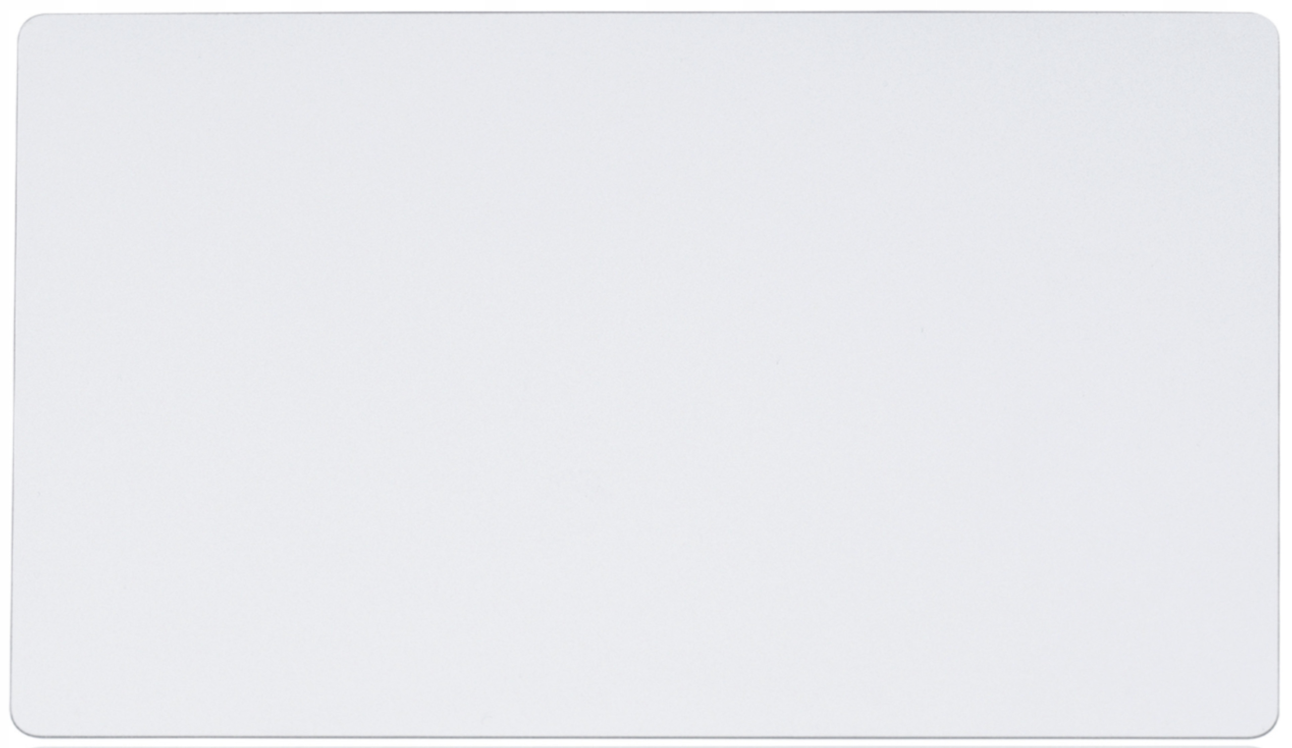
Task: Click the lower half of the blank card
Action: point(646,557)
